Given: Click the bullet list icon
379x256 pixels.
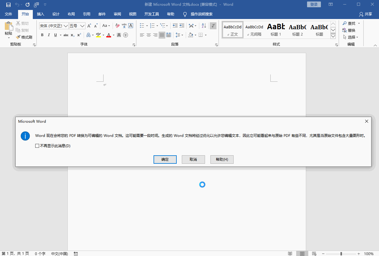Looking at the screenshot, I should (142, 26).
